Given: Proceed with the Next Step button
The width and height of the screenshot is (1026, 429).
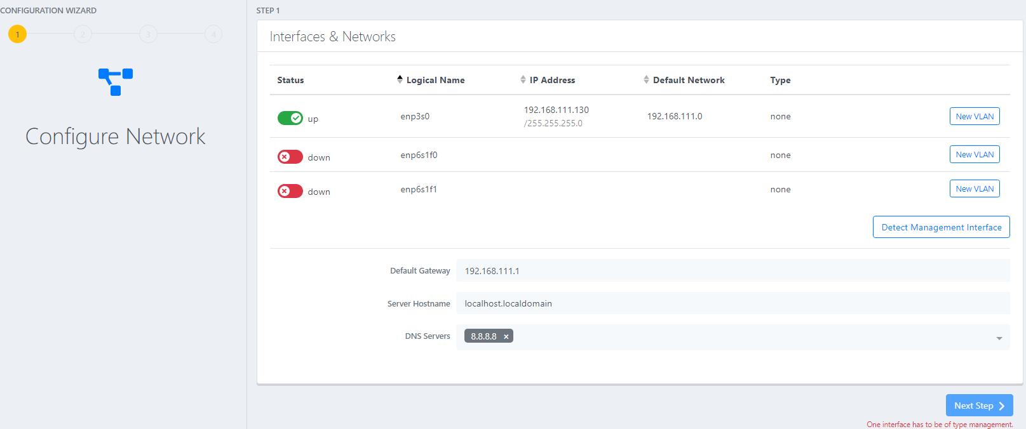Looking at the screenshot, I should [978, 406].
